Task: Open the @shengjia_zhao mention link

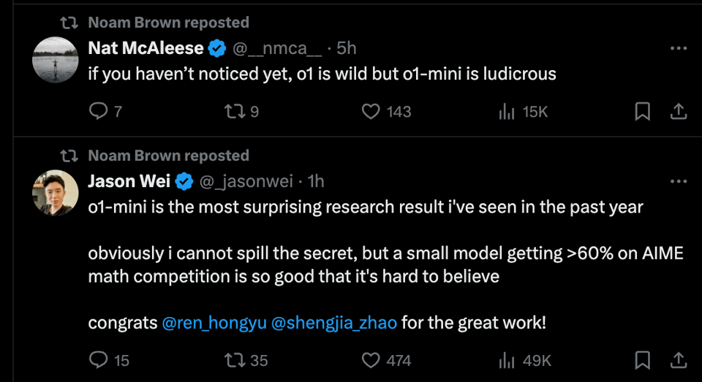Action: (x=334, y=322)
